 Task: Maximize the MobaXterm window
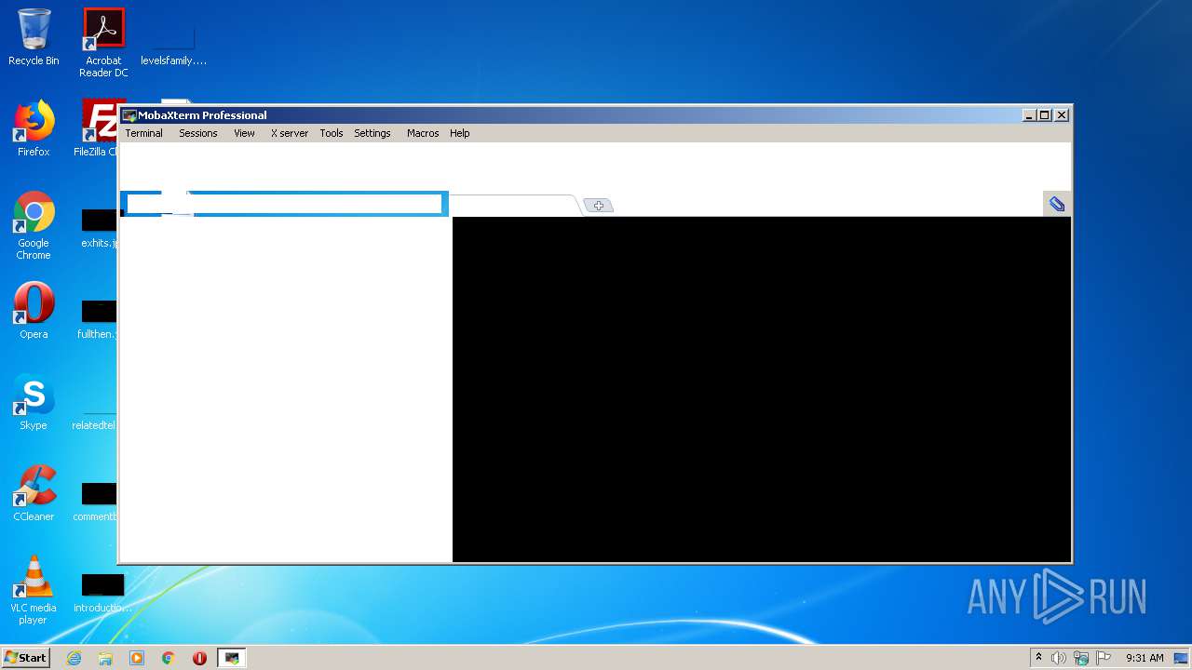(1045, 115)
